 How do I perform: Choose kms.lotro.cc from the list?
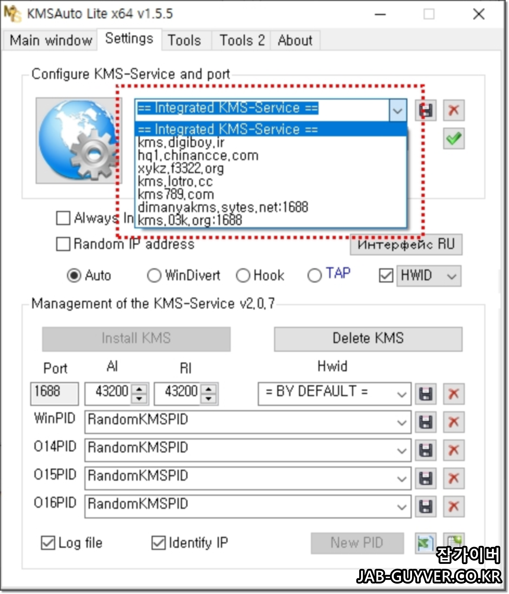click(270, 181)
